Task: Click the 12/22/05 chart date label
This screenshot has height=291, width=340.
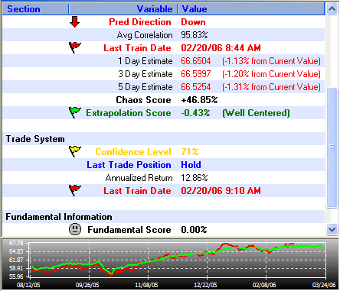Action: tap(205, 285)
